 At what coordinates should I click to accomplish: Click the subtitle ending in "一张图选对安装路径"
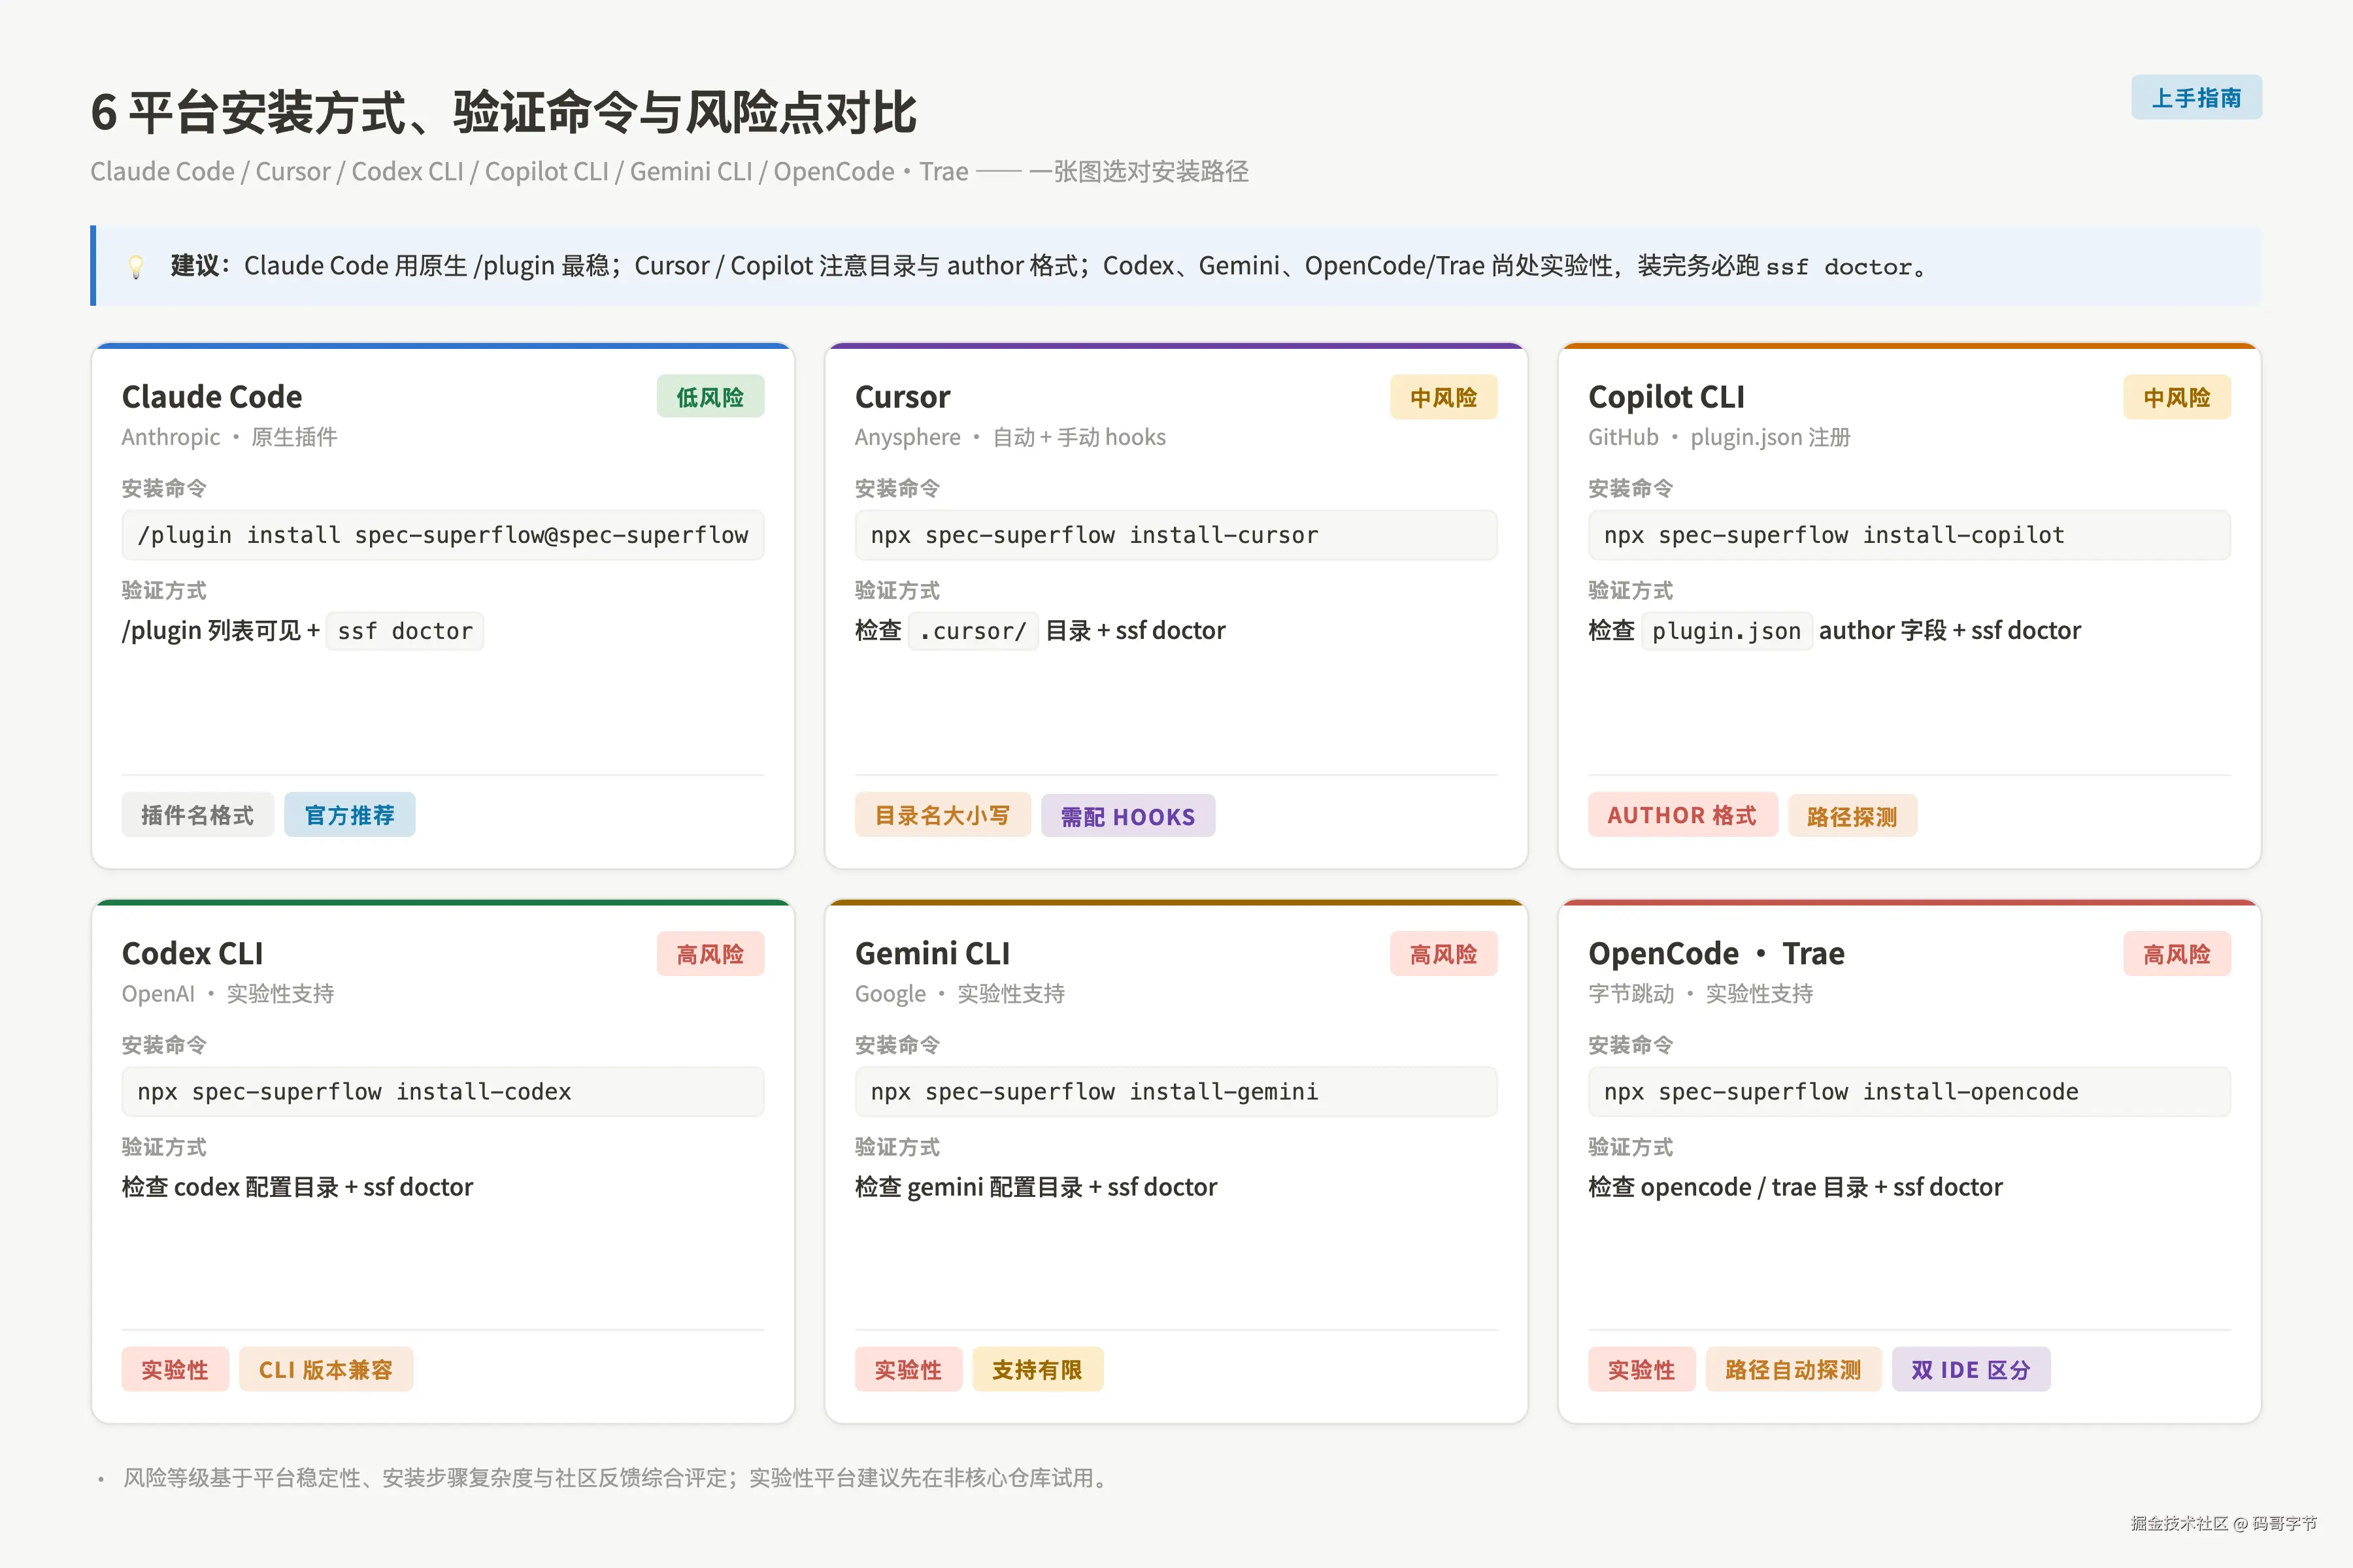point(669,172)
